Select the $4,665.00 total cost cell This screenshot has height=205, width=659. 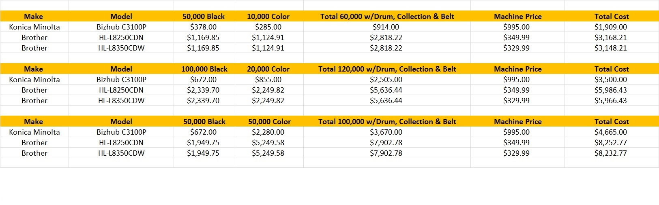[x=610, y=132]
